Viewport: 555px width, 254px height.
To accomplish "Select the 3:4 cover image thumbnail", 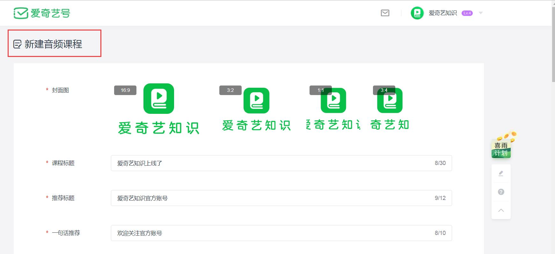I will pos(390,109).
